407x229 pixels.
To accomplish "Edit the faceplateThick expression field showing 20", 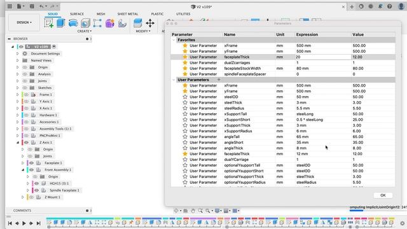I will point(322,57).
